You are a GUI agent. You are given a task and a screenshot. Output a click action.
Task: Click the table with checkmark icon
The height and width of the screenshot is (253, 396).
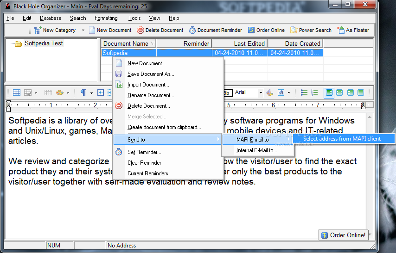pyautogui.click(x=28, y=93)
